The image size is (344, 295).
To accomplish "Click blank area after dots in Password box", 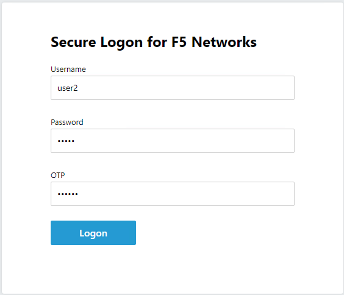I will pyautogui.click(x=184, y=141).
